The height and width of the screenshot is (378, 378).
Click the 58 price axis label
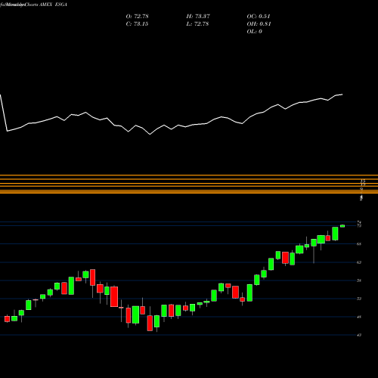[x=359, y=280]
